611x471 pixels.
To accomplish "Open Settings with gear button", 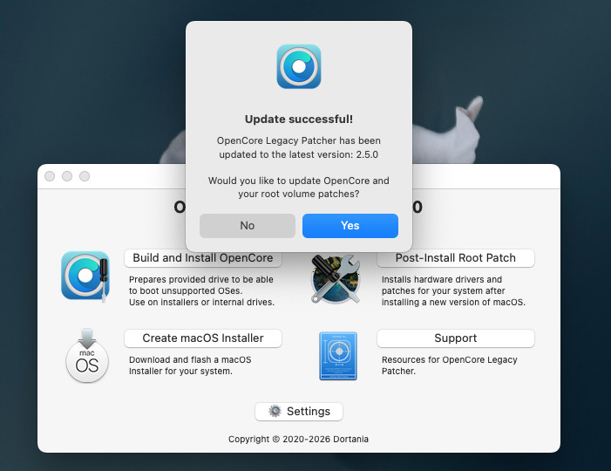I will (x=299, y=412).
